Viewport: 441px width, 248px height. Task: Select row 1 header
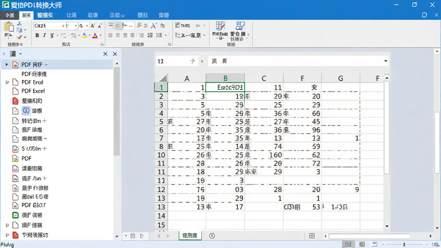point(161,87)
